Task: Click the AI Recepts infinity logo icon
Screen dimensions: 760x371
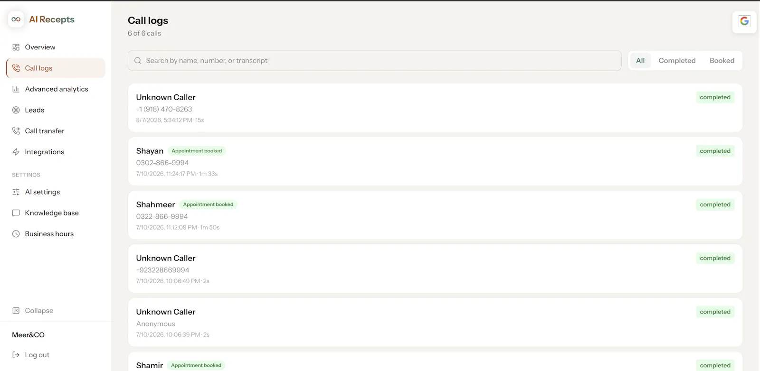Action: click(x=16, y=19)
